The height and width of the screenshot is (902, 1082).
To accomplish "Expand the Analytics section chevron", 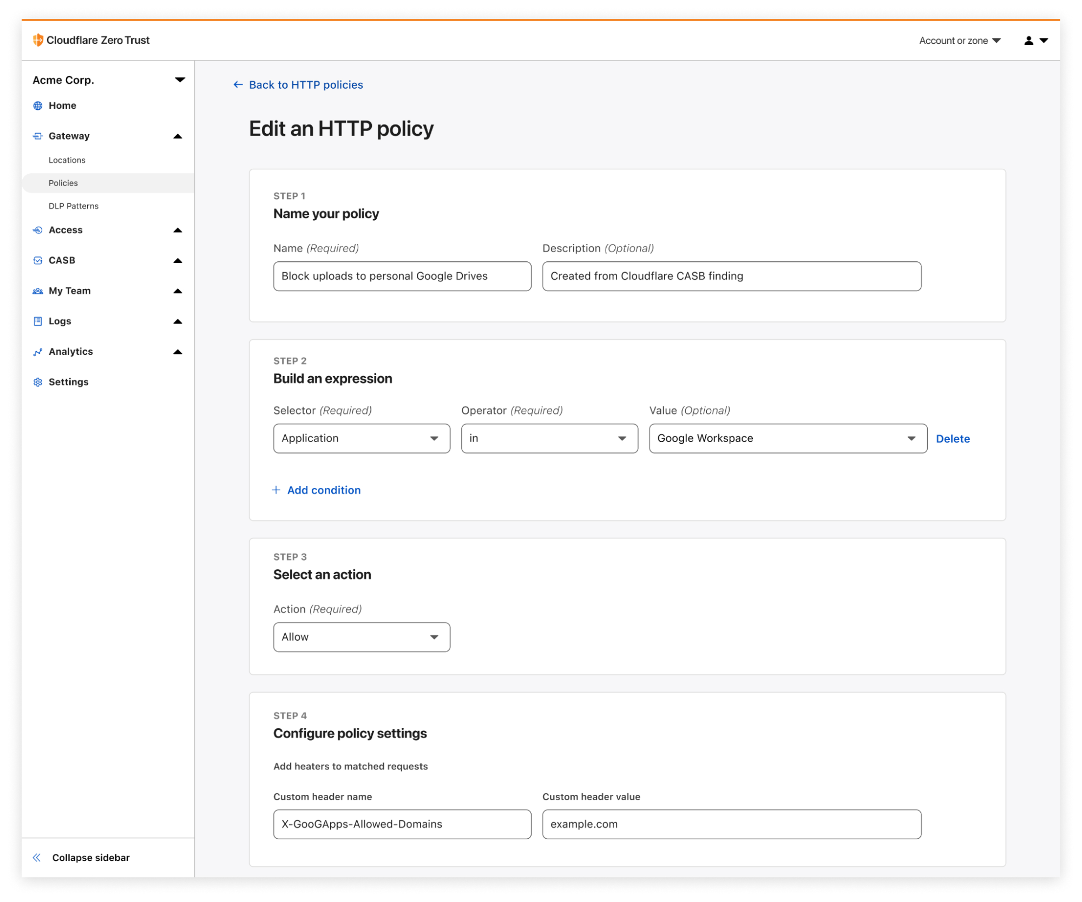I will coord(178,352).
